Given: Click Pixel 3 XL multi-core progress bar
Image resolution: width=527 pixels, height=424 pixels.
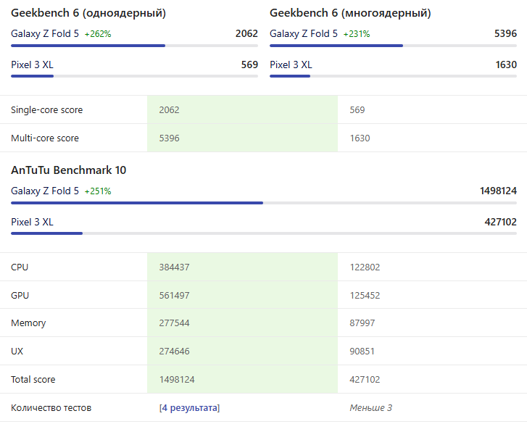Looking at the screenshot, I should pyautogui.click(x=393, y=75).
